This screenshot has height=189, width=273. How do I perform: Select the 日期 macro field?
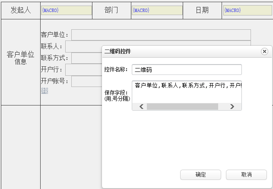click(247, 10)
